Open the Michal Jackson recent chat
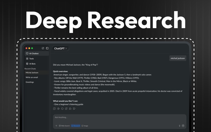Image resolution: width=211 pixels, height=132 pixels. (37, 73)
